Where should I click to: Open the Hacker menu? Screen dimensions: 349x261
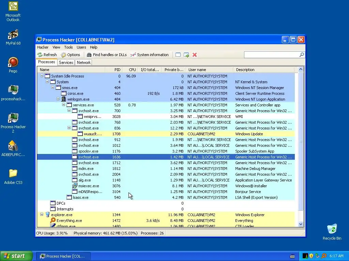pyautogui.click(x=43, y=47)
